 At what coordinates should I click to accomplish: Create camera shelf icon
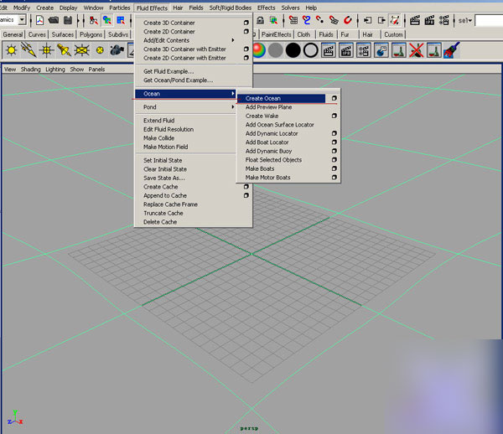tap(117, 50)
